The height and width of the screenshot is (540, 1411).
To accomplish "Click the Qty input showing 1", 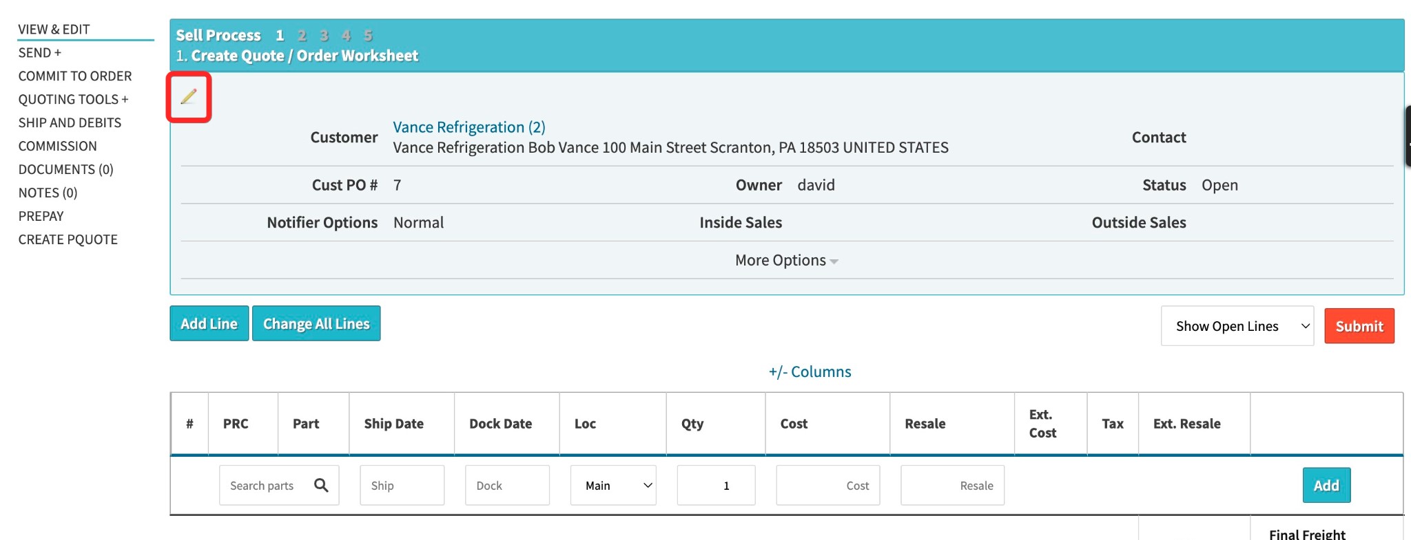I will point(717,486).
